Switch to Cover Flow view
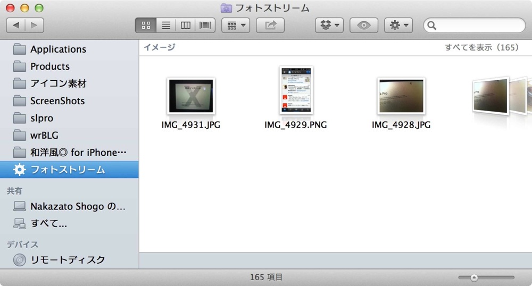532x286 pixels. click(205, 26)
